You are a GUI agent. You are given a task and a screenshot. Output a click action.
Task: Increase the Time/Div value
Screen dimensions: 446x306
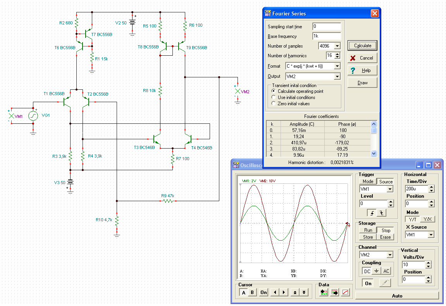pyautogui.click(x=432, y=187)
